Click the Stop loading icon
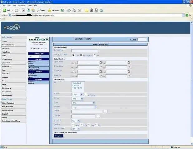This screenshot has height=149, width=193. coord(23,10)
